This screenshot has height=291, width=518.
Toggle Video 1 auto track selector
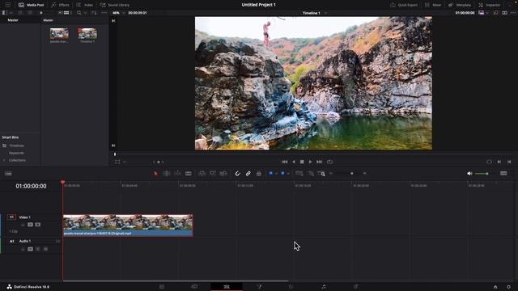(31, 225)
